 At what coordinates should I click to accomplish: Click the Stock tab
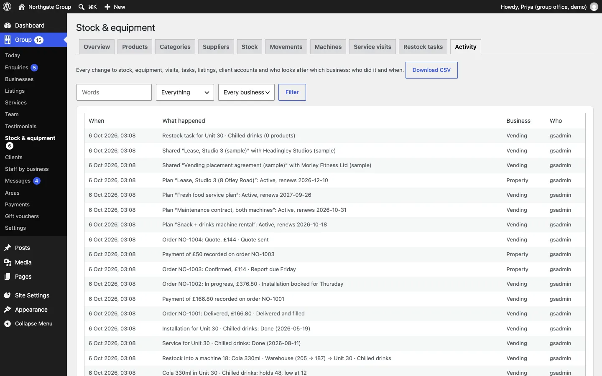250,47
